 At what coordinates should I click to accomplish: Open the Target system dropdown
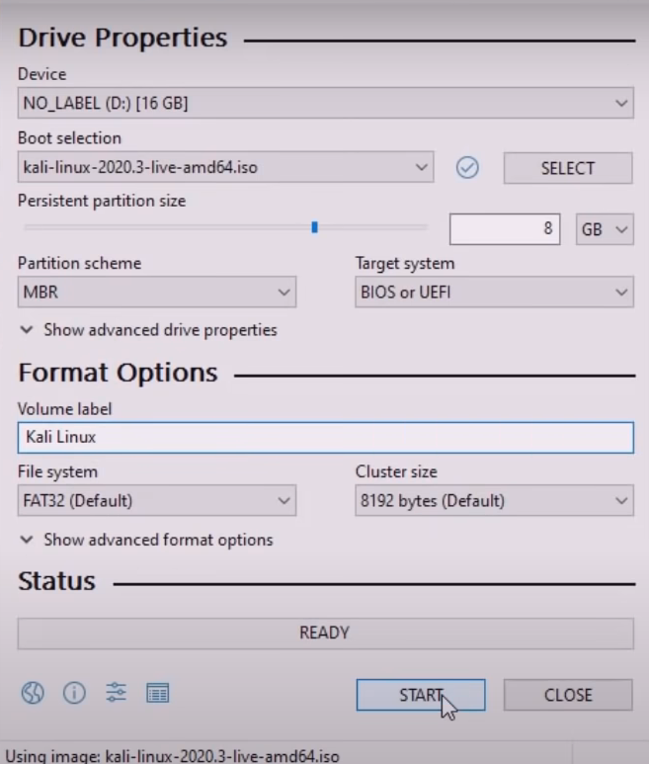click(494, 292)
